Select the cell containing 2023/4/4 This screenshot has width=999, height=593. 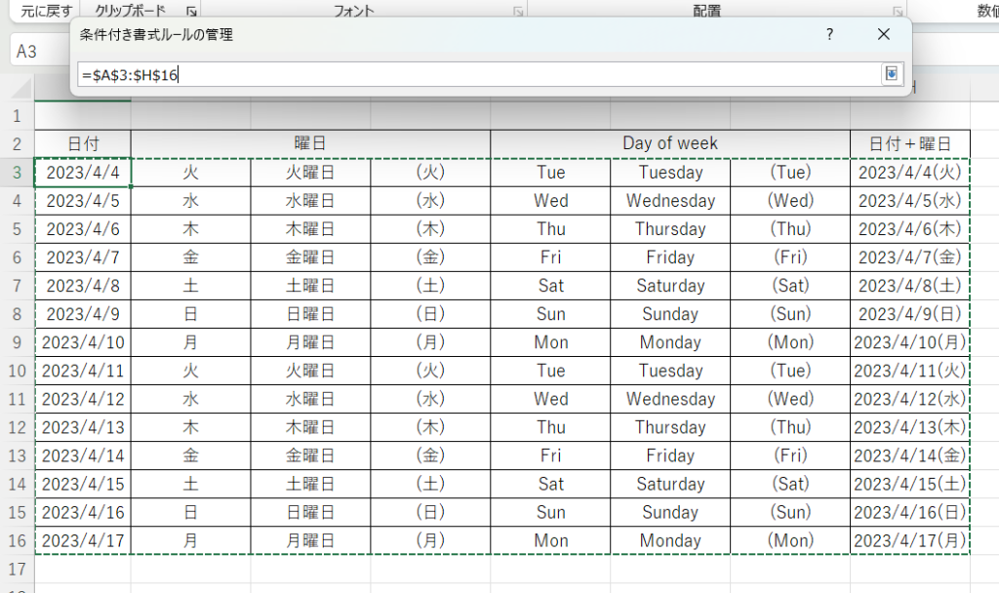pos(83,173)
